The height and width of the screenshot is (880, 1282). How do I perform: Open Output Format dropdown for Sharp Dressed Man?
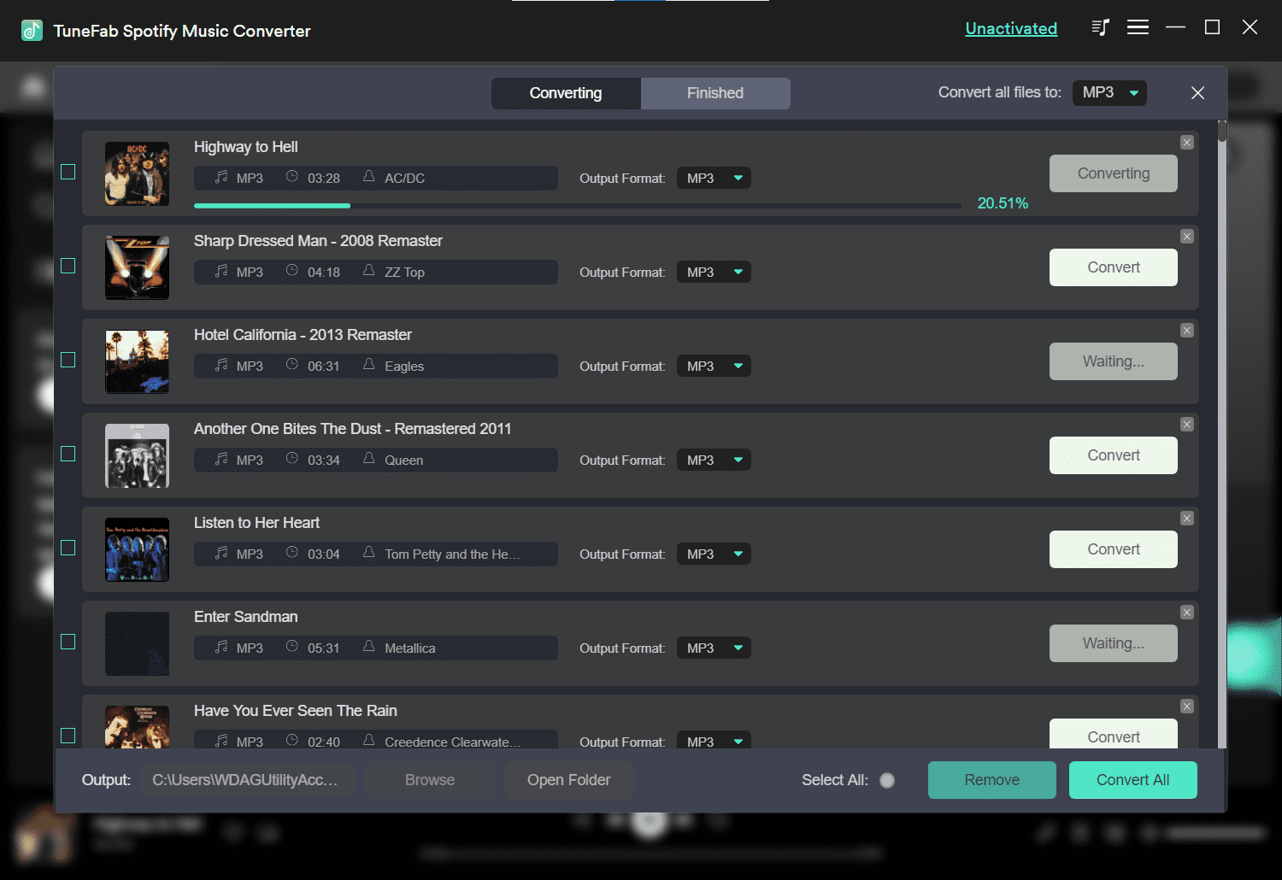(714, 272)
